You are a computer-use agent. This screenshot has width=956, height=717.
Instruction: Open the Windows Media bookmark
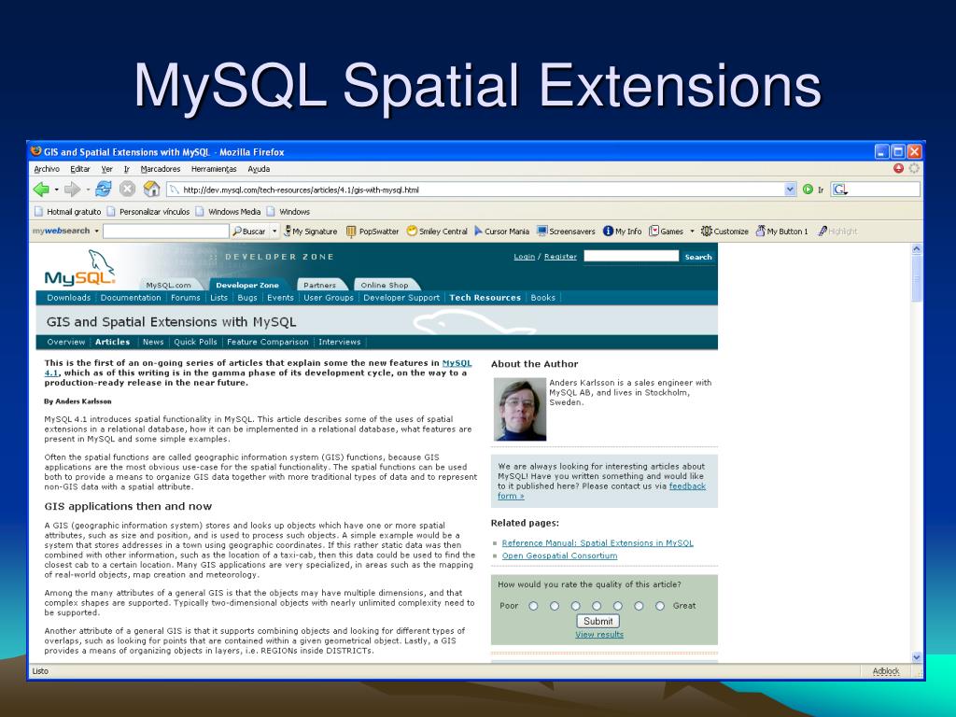(x=228, y=212)
